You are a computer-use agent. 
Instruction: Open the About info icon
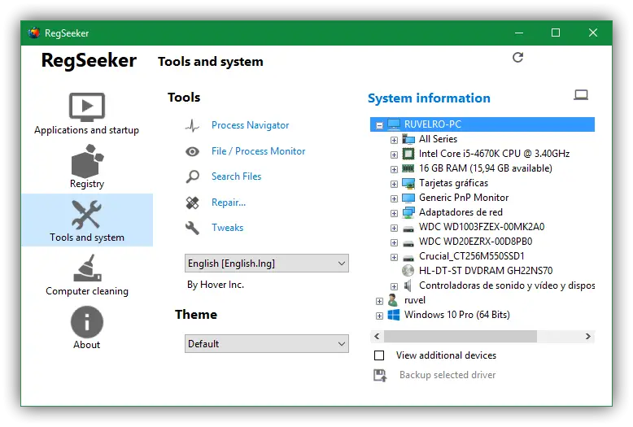tap(87, 321)
